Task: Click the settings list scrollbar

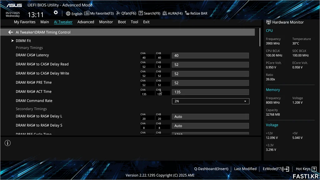Action: [260, 37]
